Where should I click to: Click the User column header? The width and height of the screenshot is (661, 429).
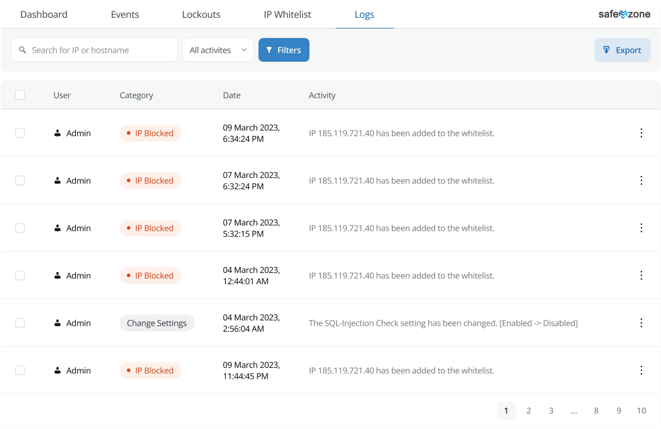pyautogui.click(x=62, y=95)
